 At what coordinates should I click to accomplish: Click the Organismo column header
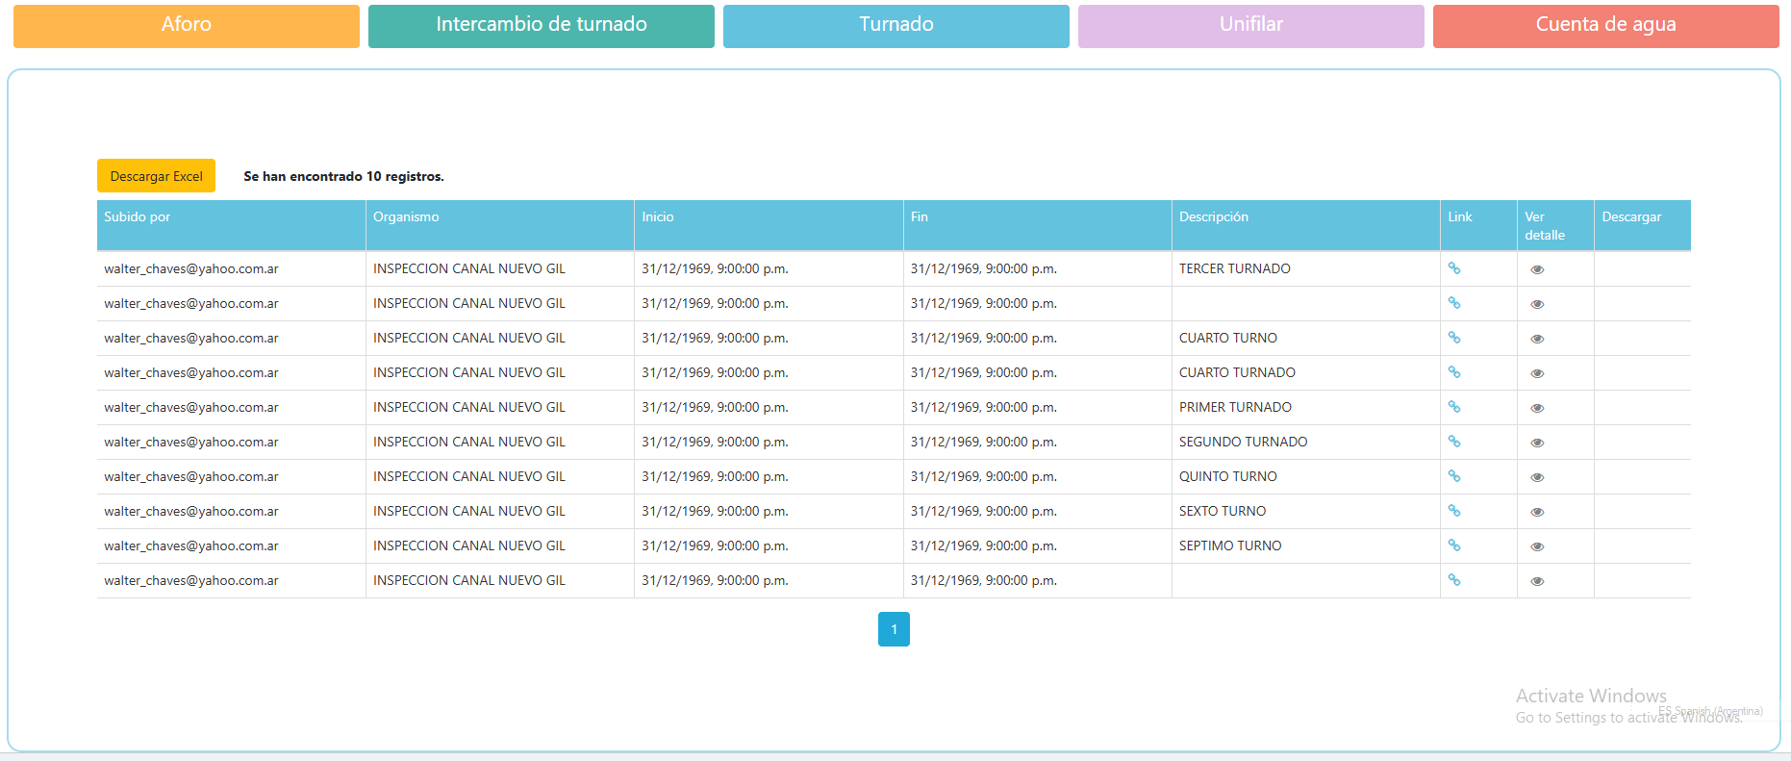[x=406, y=217]
